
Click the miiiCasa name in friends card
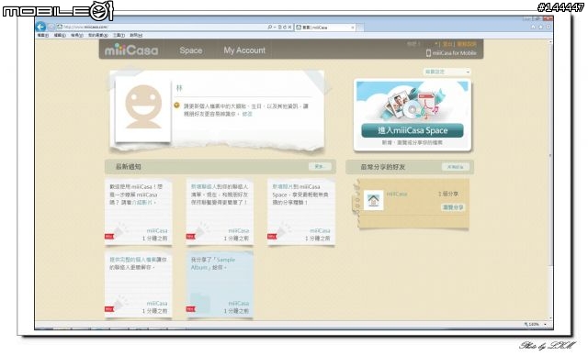point(396,194)
